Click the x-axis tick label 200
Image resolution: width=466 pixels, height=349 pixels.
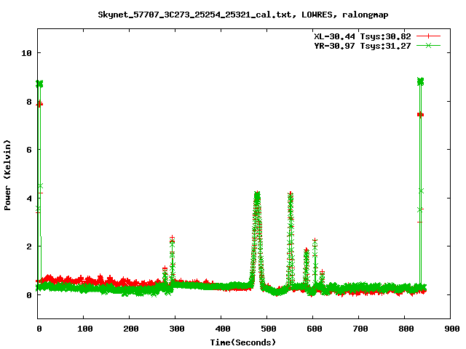131,329
